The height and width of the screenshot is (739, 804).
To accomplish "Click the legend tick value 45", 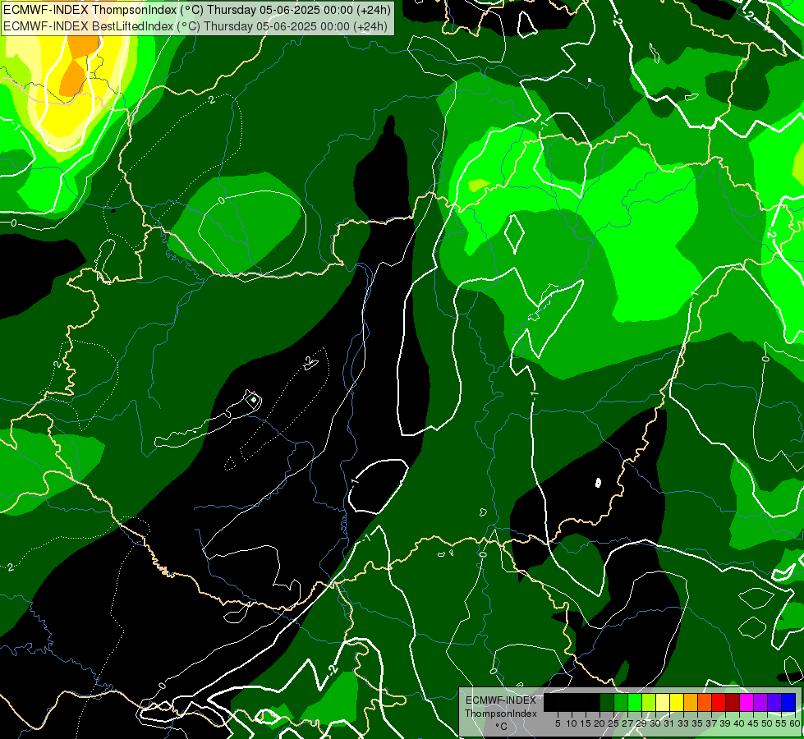I will pyautogui.click(x=753, y=723).
